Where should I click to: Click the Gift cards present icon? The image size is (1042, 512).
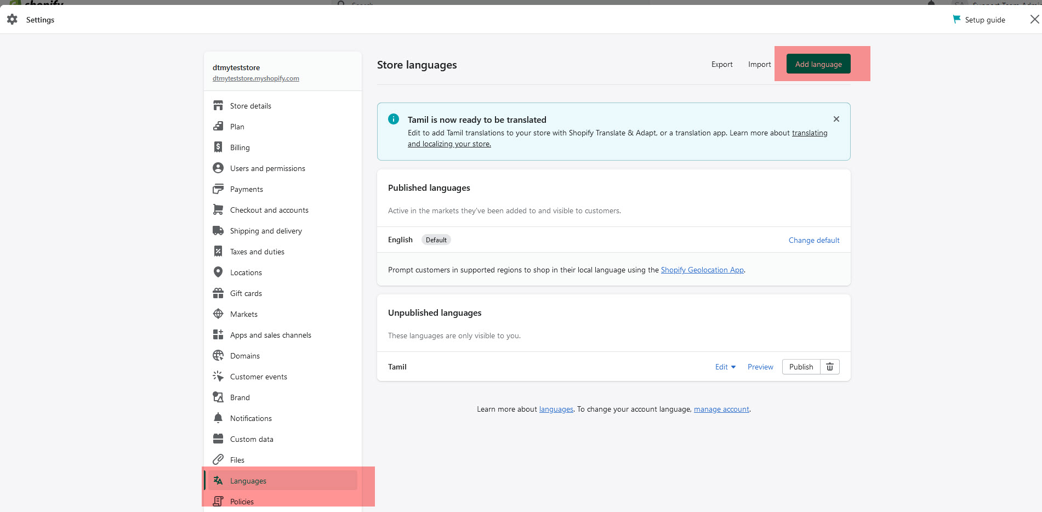[x=218, y=293]
